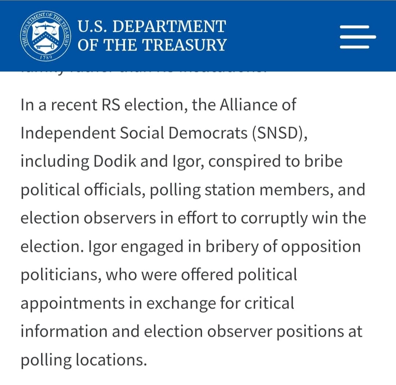396x385 pixels.
Task: Click the phrase 'exchange for critical'
Action: pos(220,303)
